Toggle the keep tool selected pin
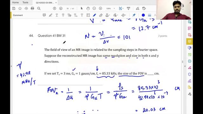The height and width of the screenshot is (114, 203). pyautogui.click(x=134, y=15)
